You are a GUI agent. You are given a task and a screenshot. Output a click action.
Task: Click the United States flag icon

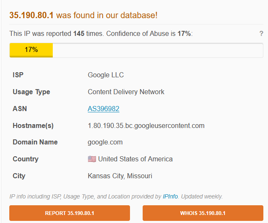(92, 159)
